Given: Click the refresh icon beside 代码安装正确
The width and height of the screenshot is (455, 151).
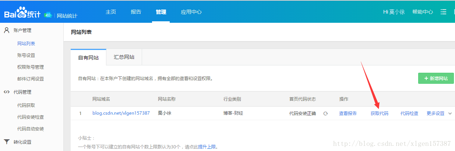Looking at the screenshot, I should (325, 114).
